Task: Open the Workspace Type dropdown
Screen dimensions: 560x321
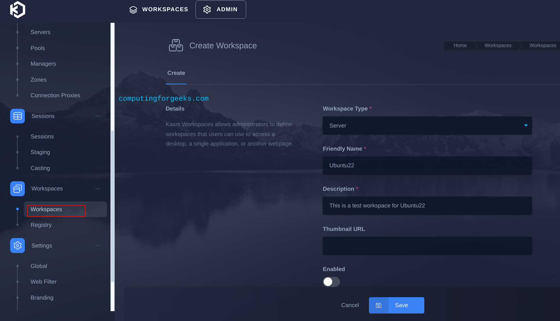Action: (427, 125)
